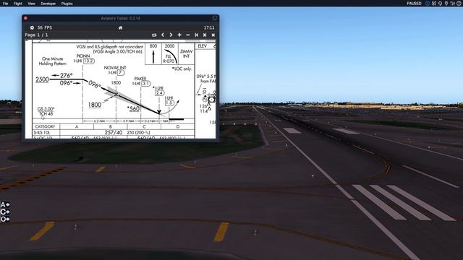The width and height of the screenshot is (463, 260).
Task: Open the Developer menu
Action: pos(48,4)
